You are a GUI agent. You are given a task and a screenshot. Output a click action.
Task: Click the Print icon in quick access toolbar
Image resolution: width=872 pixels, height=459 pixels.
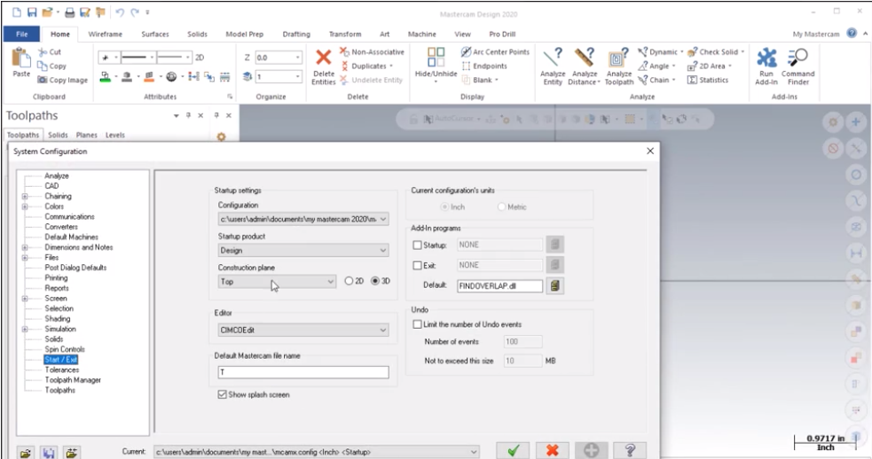pos(69,12)
